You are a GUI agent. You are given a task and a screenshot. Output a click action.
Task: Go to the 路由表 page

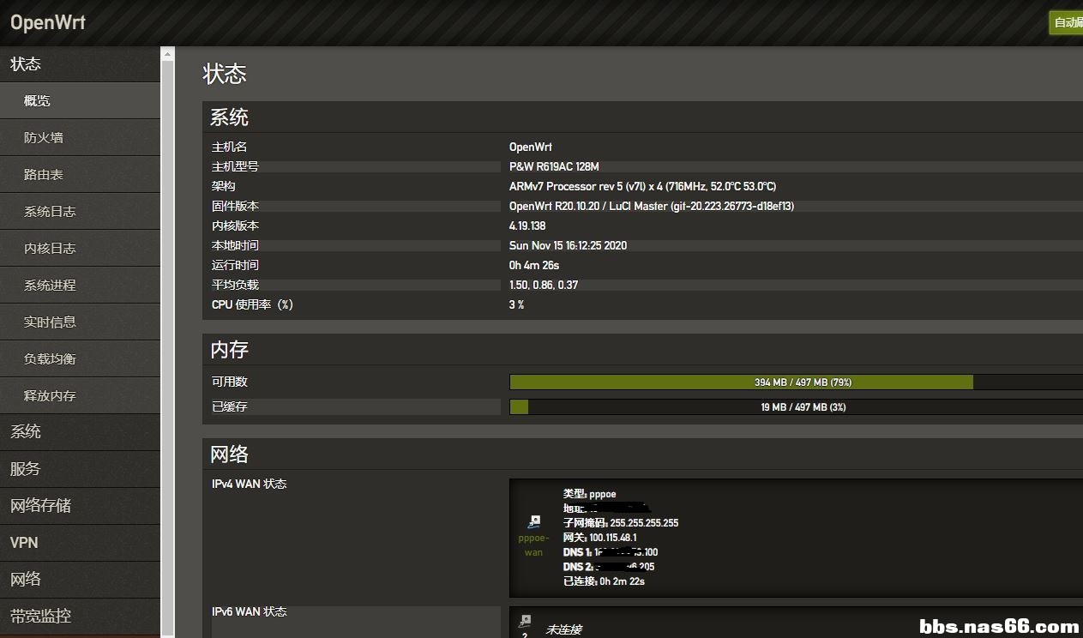click(44, 175)
